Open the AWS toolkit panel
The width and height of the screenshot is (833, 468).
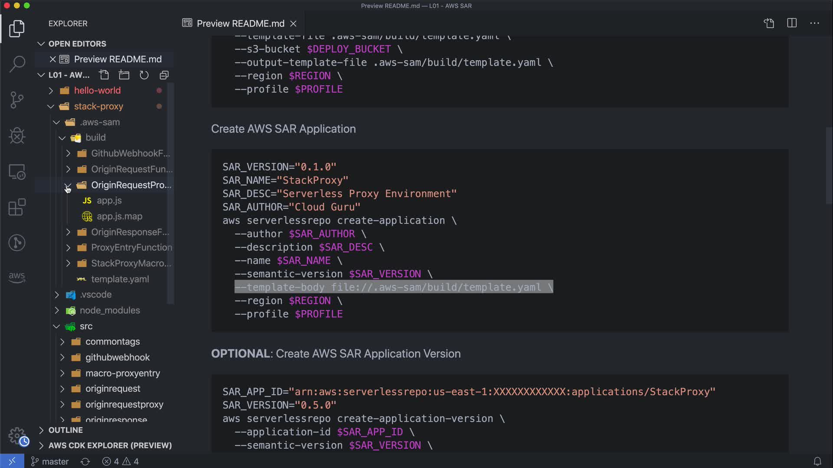point(17,277)
